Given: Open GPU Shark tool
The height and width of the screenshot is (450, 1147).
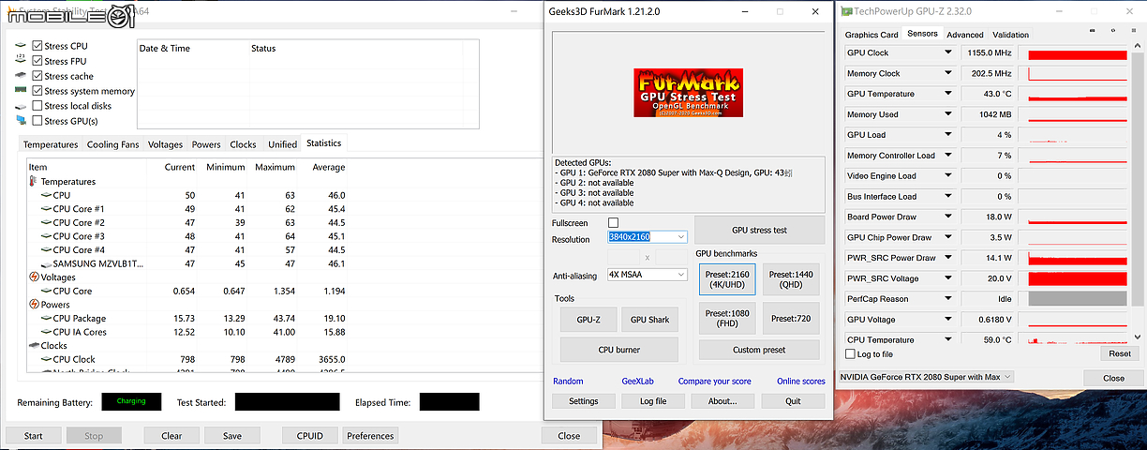Looking at the screenshot, I should (x=649, y=320).
